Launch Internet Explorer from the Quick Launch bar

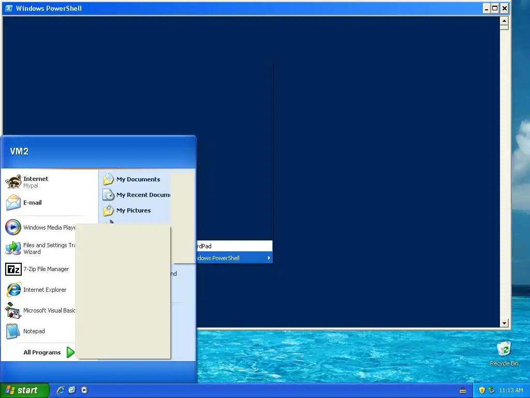(61, 390)
